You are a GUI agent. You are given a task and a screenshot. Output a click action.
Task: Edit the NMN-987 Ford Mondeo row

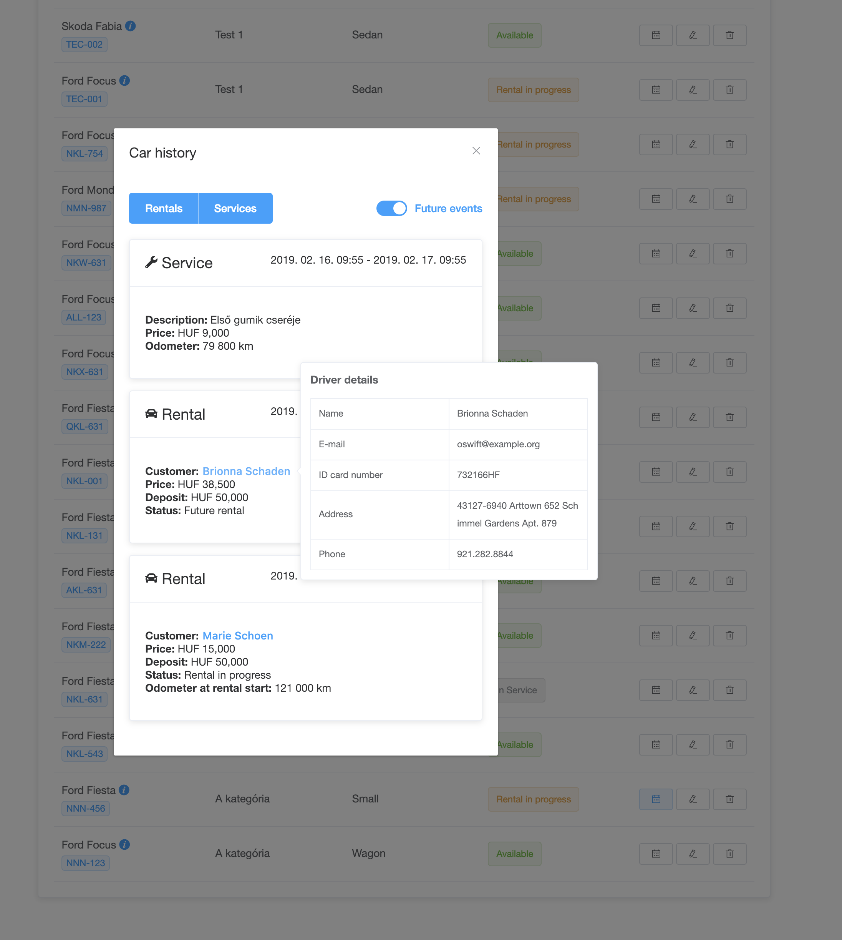(693, 199)
